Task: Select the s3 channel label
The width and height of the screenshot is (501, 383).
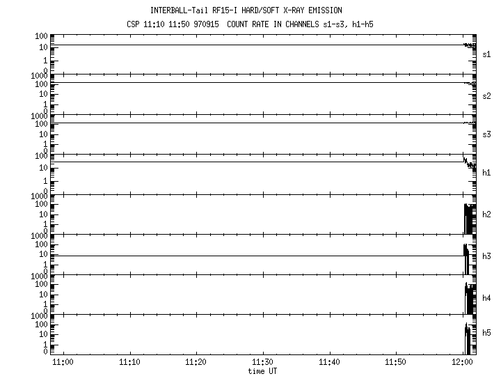Action: 486,134
